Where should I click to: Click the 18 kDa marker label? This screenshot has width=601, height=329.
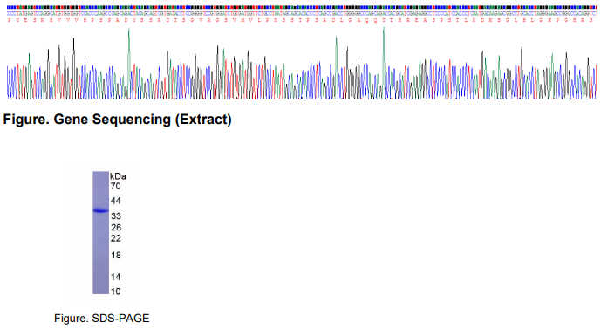pos(116,256)
